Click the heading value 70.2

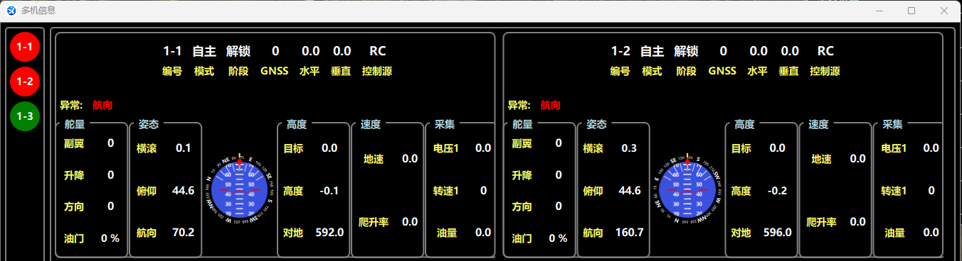pyautogui.click(x=184, y=232)
